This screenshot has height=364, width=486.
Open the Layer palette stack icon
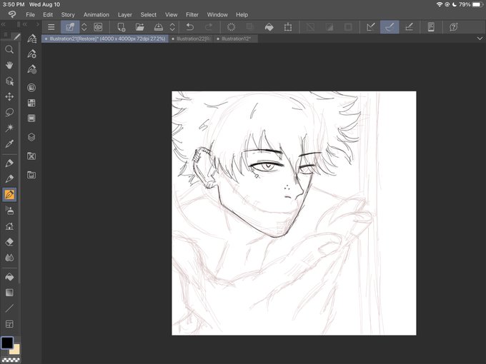[31, 137]
